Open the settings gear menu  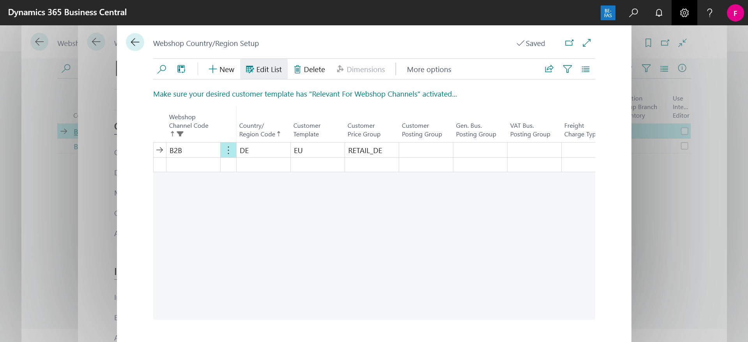684,13
